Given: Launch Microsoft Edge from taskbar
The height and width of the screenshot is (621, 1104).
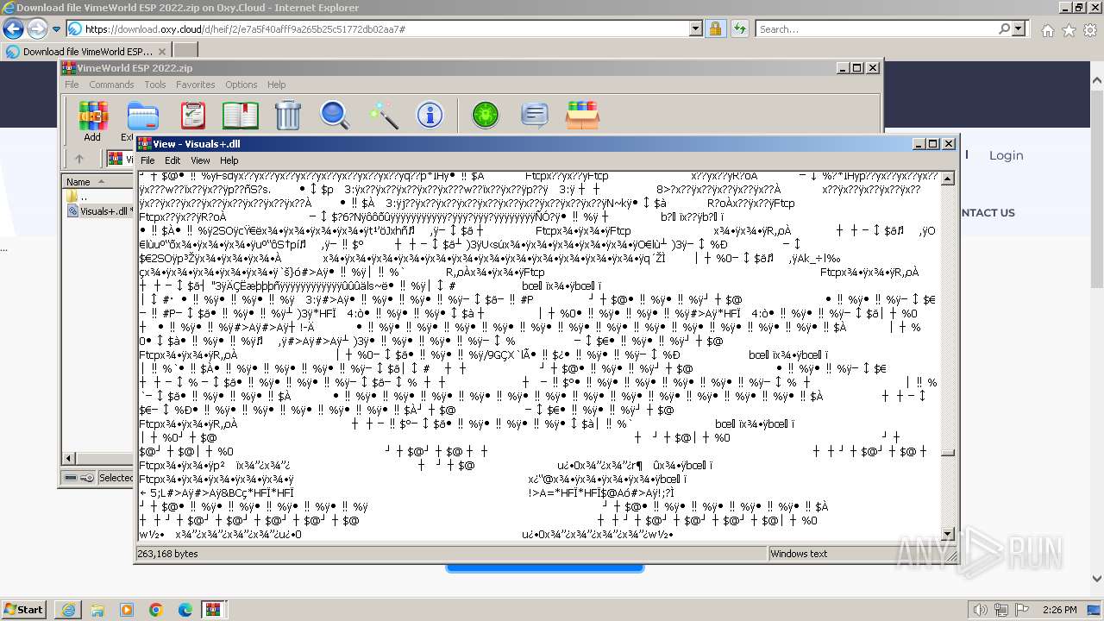Looking at the screenshot, I should click(185, 610).
